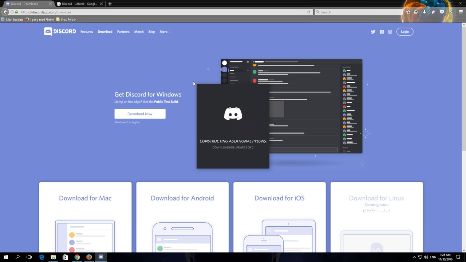Viewport: 466px width, 262px height.
Task: Open the Mest besøgte bookmarks folder
Action: [13, 20]
